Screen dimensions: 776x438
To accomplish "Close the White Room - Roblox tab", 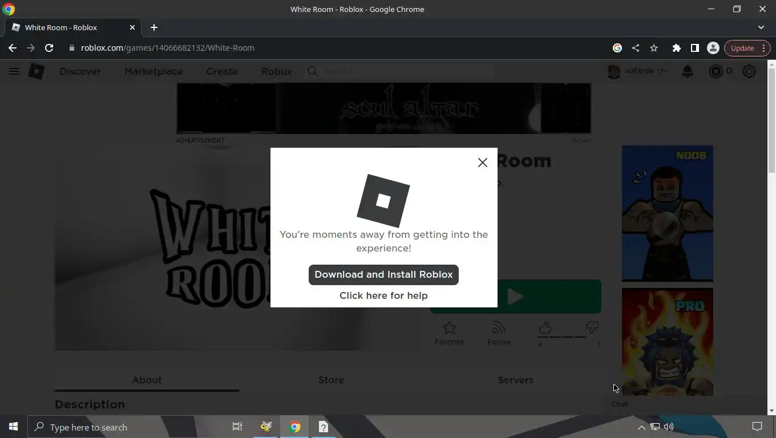I will (132, 27).
